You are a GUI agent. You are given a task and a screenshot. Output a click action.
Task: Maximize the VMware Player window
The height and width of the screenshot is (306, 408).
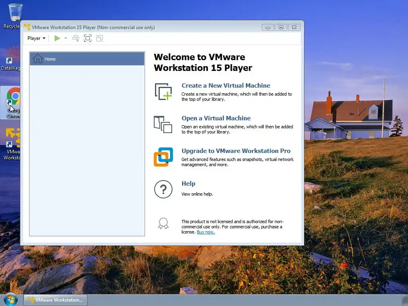(x=281, y=27)
